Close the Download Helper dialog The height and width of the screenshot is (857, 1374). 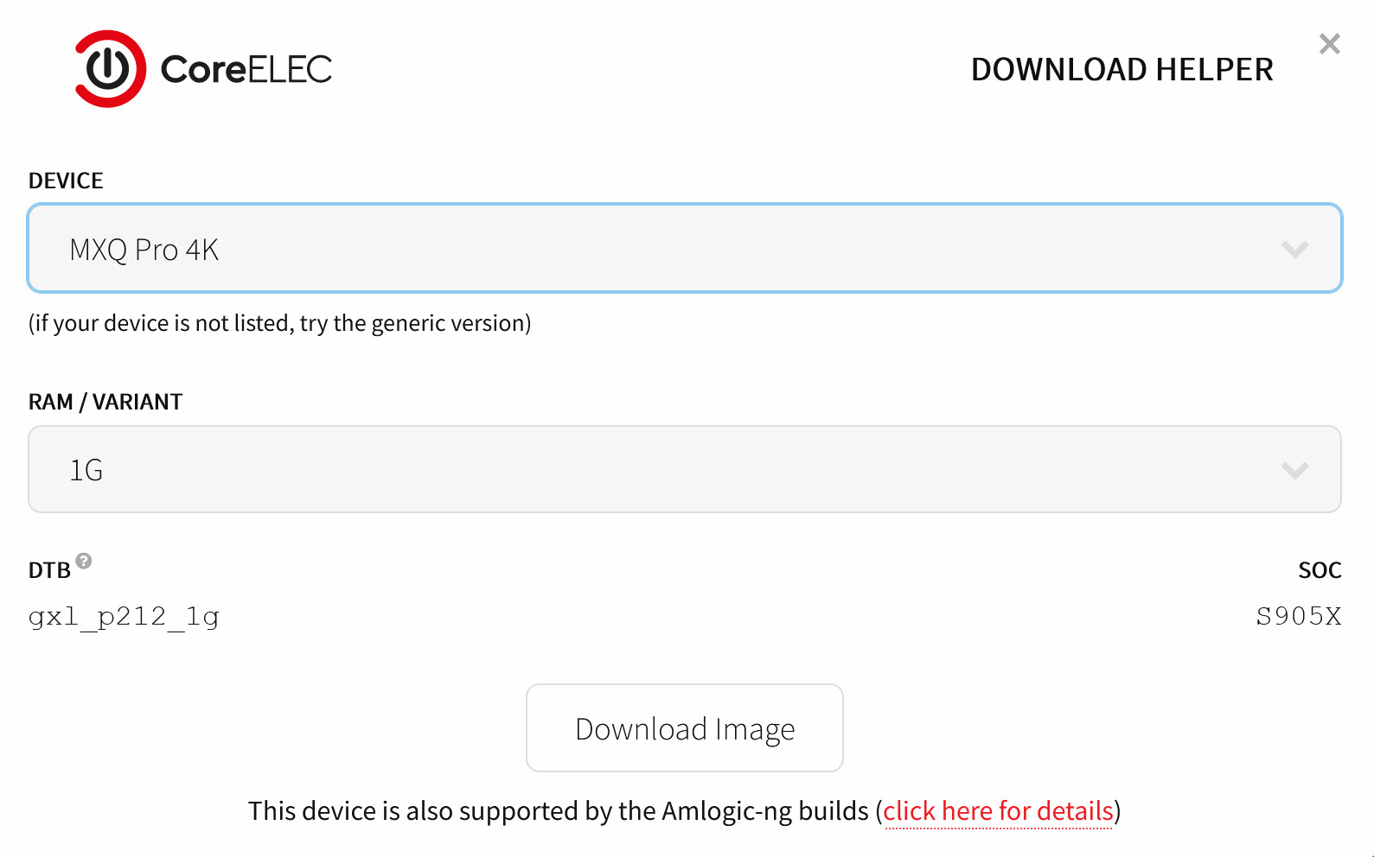[1329, 44]
